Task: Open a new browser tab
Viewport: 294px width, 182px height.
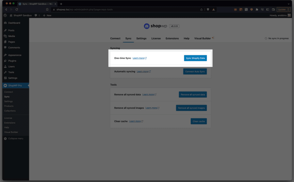Action: 61,4
